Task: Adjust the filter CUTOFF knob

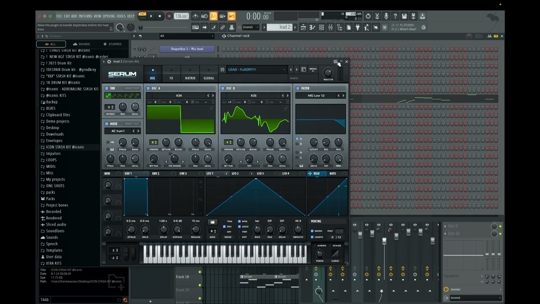Action: click(x=313, y=142)
